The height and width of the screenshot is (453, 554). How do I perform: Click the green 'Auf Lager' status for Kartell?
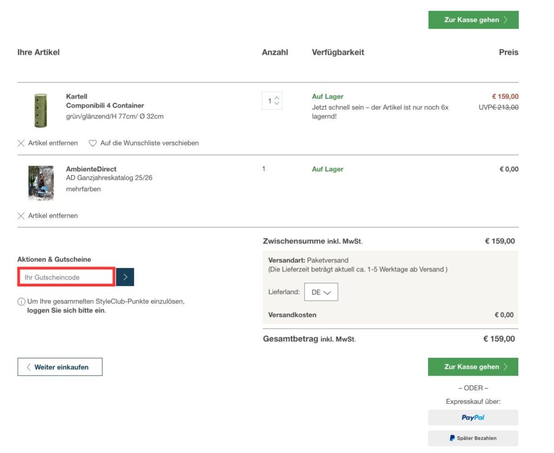point(327,96)
